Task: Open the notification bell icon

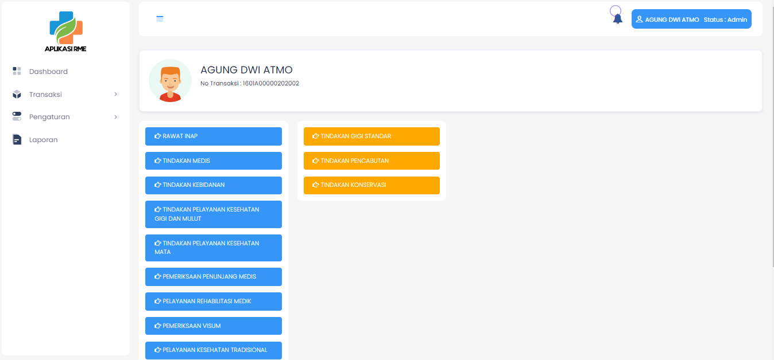Action: [x=617, y=18]
